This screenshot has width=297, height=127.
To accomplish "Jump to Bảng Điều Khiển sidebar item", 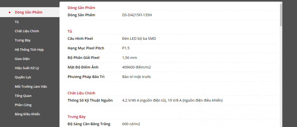I will (27, 114).
